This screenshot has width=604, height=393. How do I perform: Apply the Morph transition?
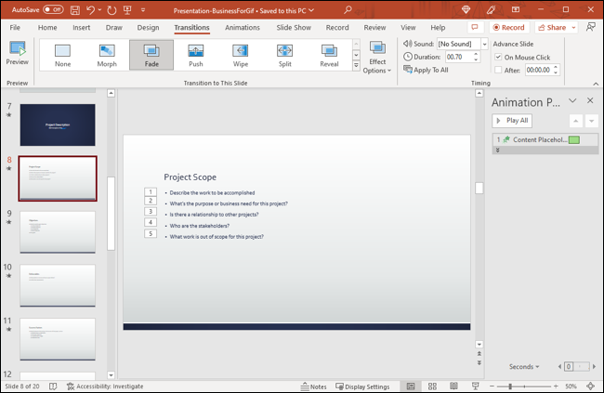(x=107, y=55)
